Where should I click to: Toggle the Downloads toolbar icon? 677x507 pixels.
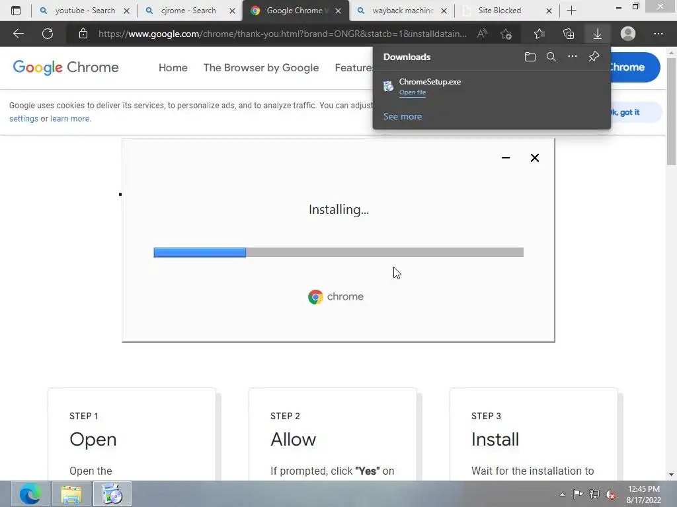tap(598, 34)
